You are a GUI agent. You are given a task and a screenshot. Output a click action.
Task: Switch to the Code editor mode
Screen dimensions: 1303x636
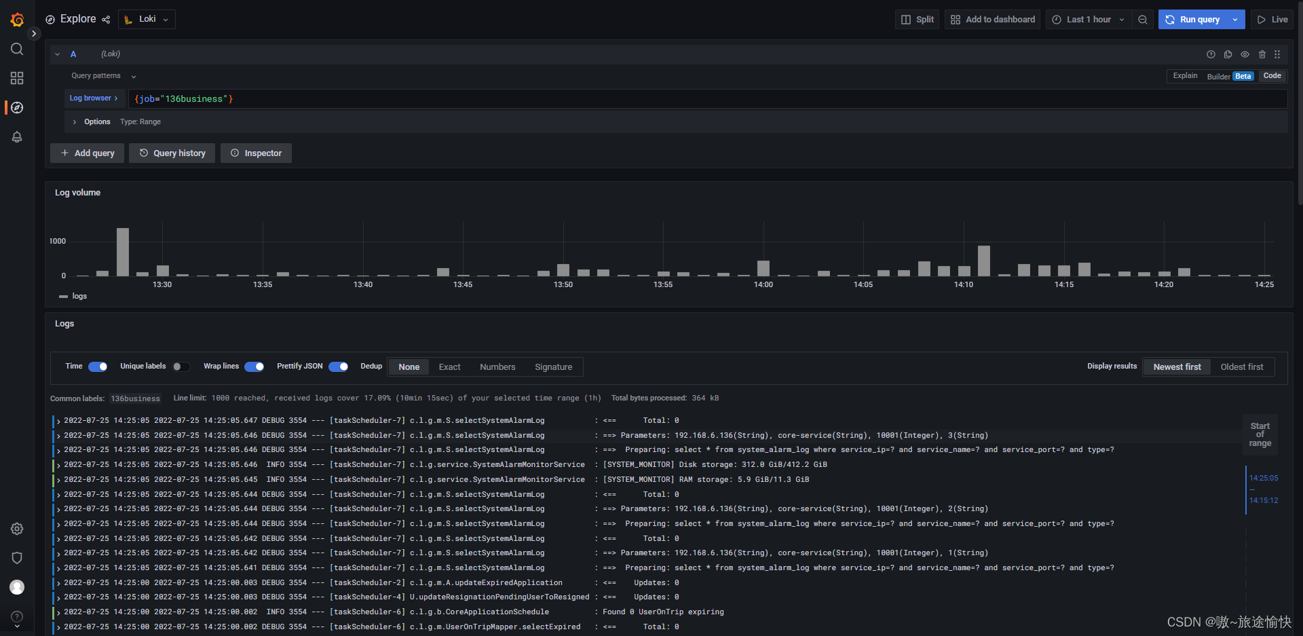1272,76
